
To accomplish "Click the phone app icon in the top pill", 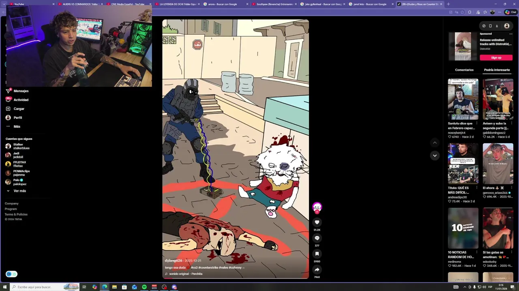I will pos(490,26).
